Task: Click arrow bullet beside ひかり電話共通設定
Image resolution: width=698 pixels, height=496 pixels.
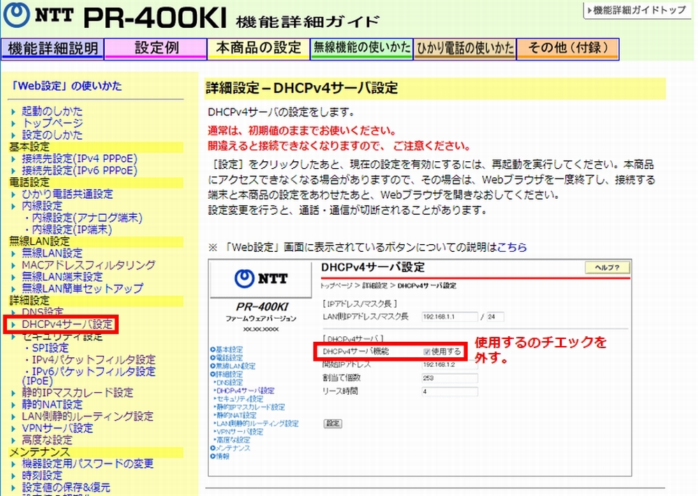Action: [13, 195]
